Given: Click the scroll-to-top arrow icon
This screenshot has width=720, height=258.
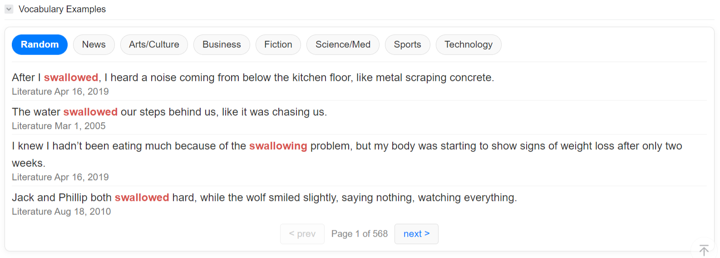Looking at the screenshot, I should pos(704,250).
